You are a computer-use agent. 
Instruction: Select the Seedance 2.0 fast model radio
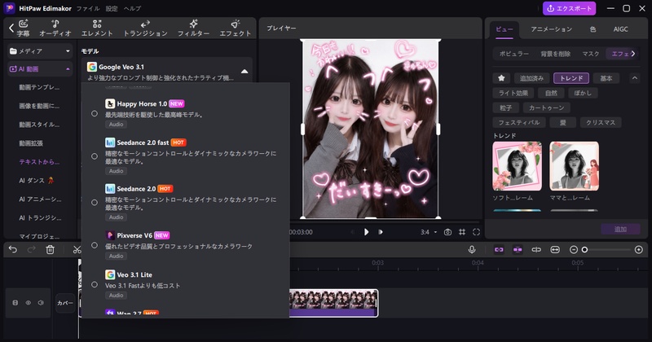95,156
